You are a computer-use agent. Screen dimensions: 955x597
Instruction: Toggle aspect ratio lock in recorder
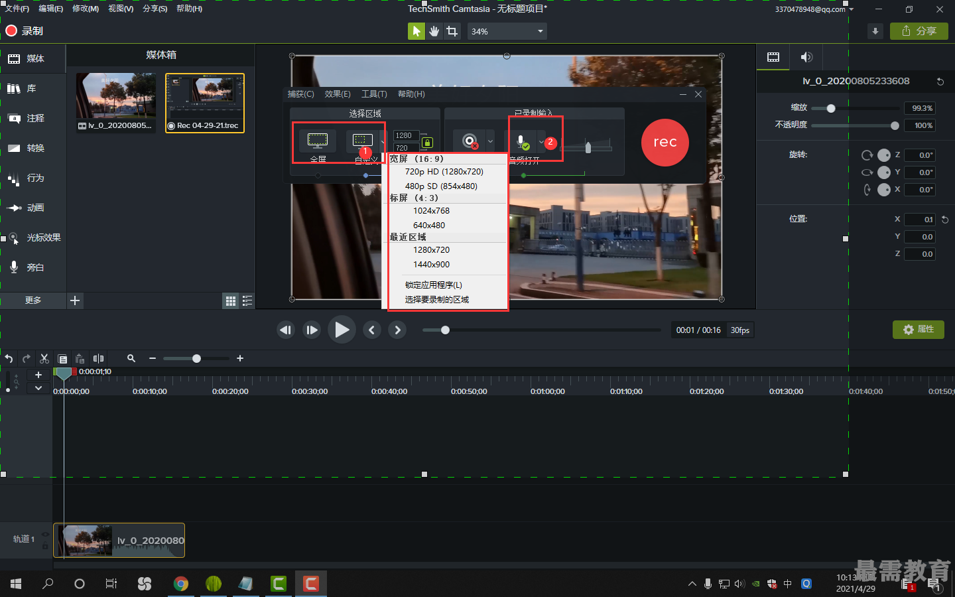pyautogui.click(x=427, y=143)
